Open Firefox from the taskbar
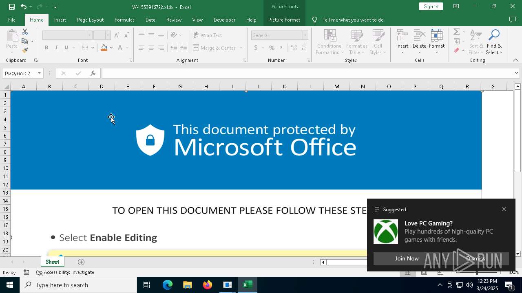Viewport: 522px width, 293px height. point(208,285)
